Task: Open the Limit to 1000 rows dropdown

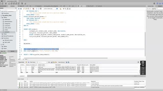Action: click(x=51, y=9)
